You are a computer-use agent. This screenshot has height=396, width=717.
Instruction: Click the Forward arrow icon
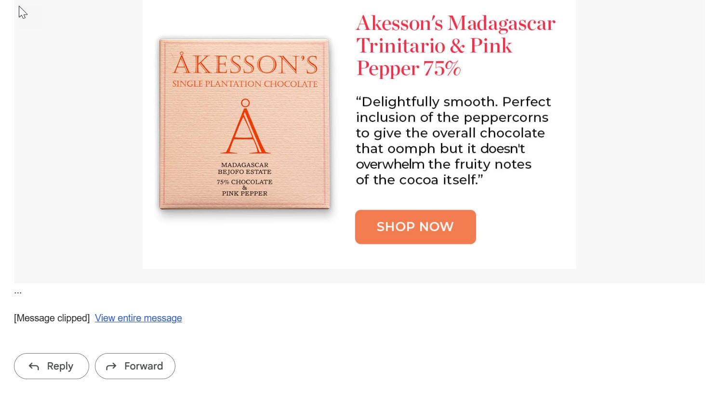pos(111,367)
